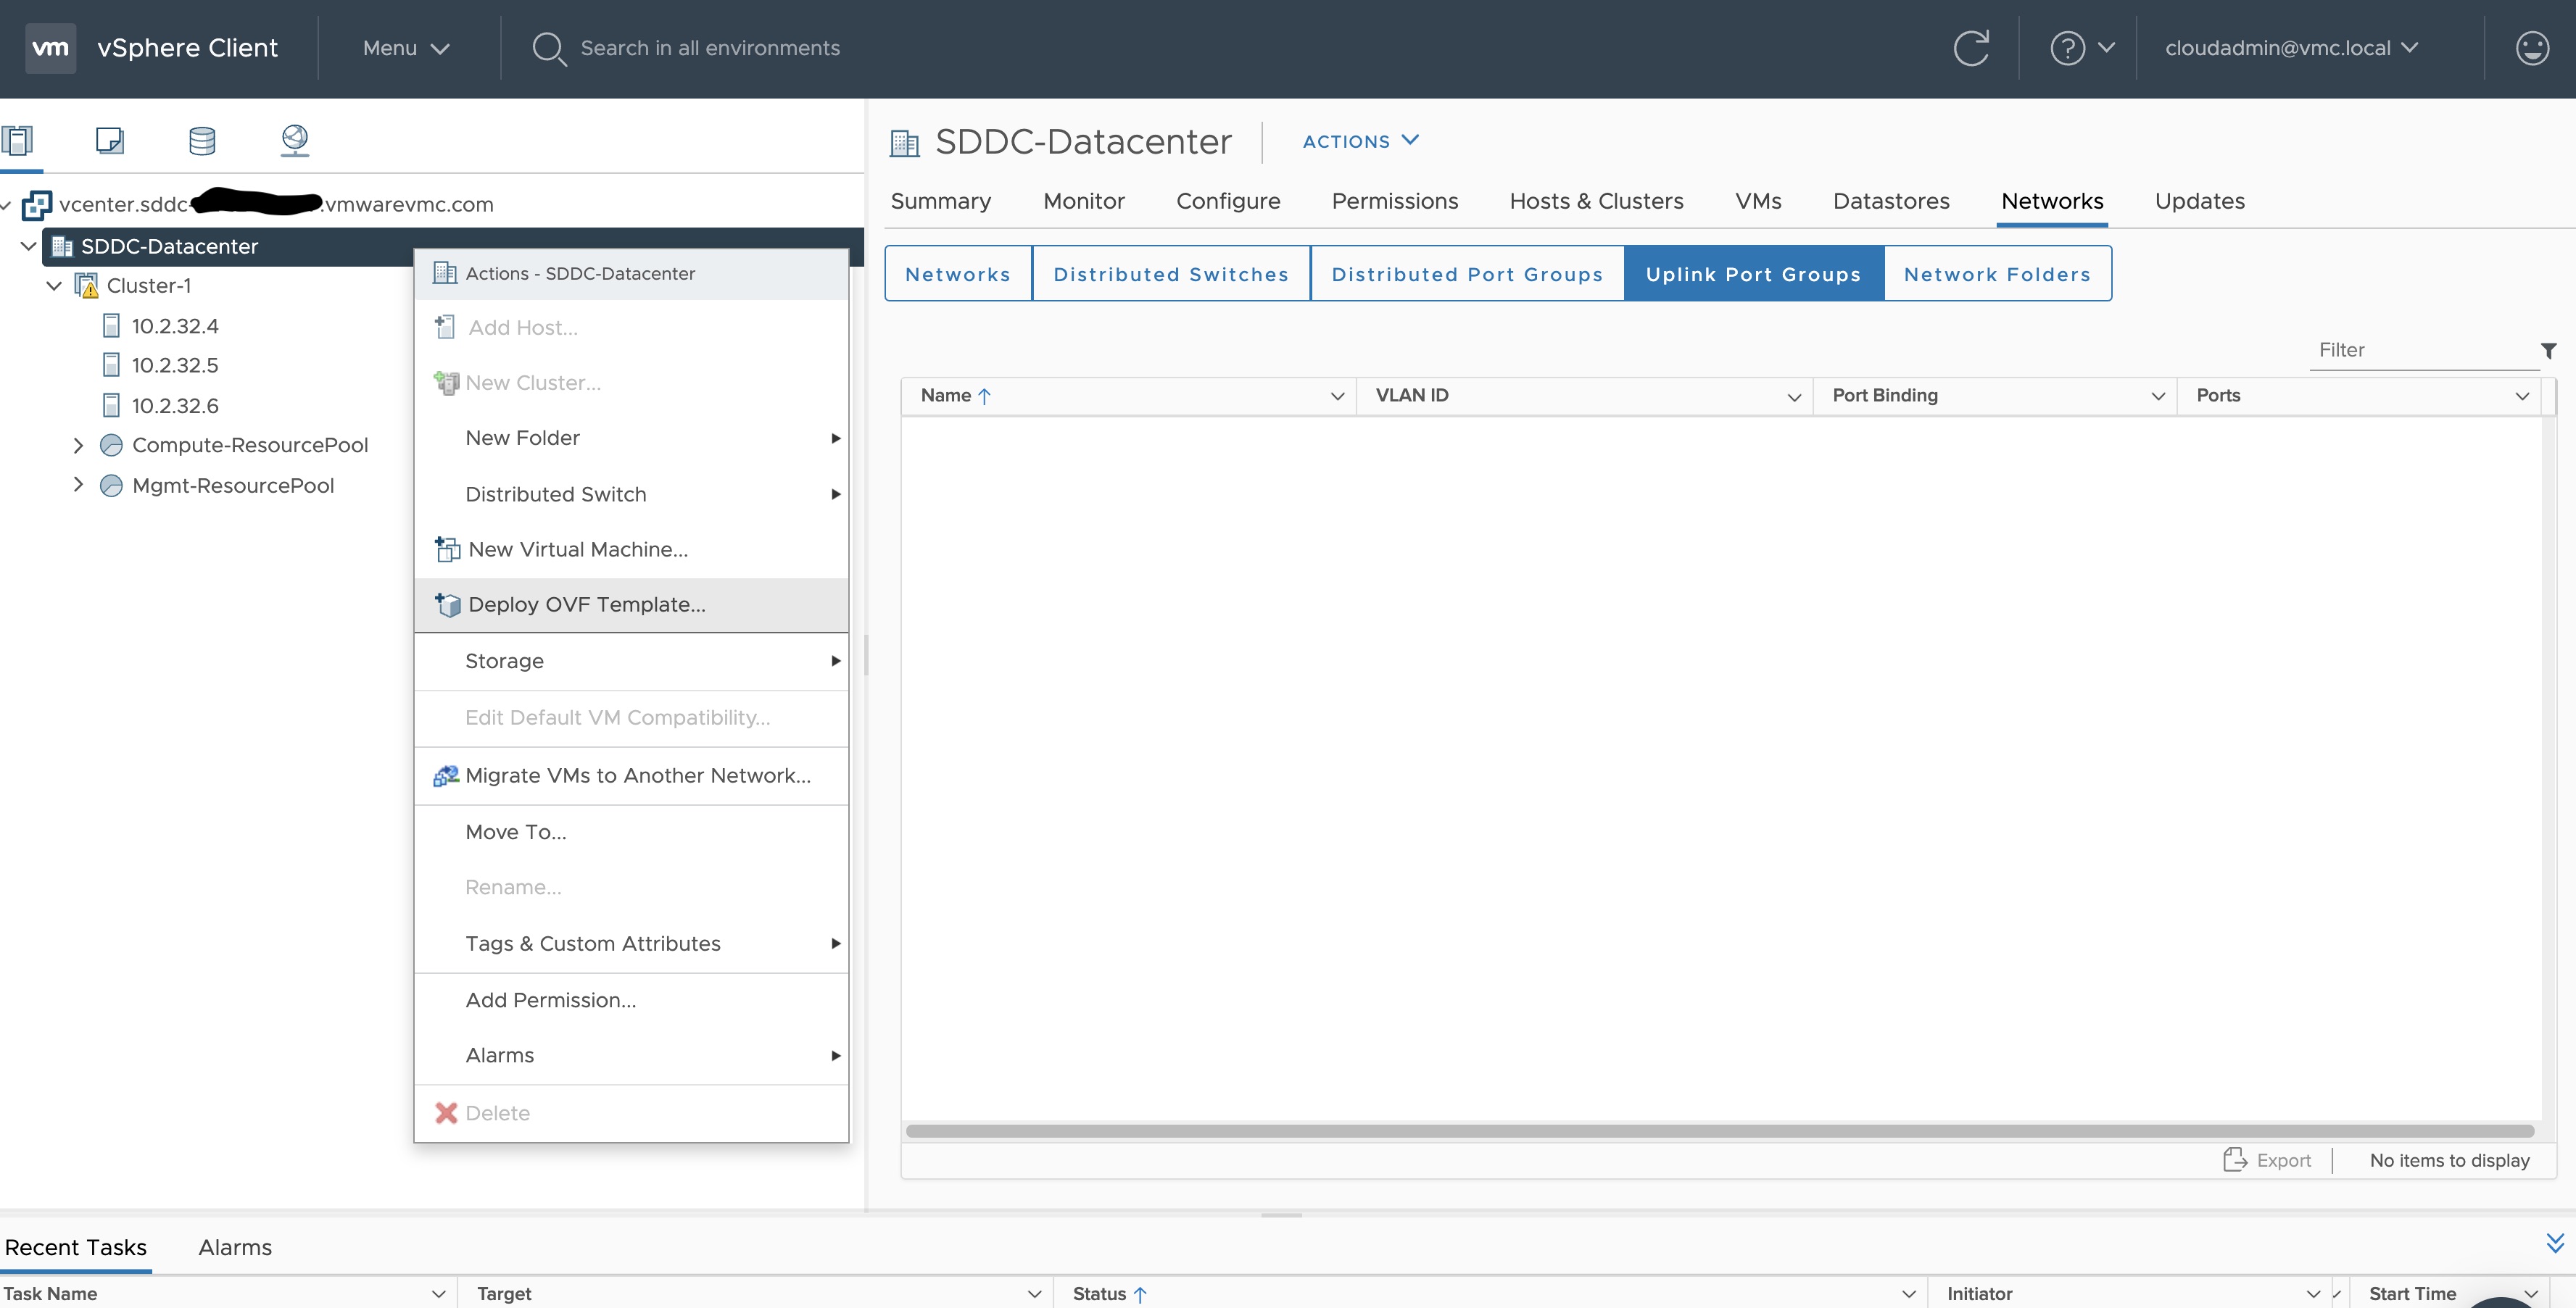Click the smiley feedback icon

coord(2531,48)
